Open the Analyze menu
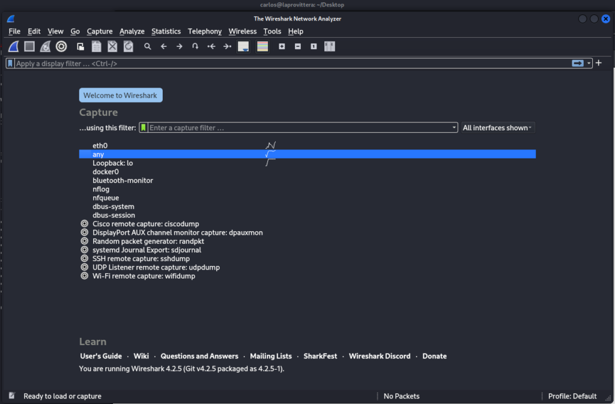Viewport: 615px width, 404px height. pos(132,31)
